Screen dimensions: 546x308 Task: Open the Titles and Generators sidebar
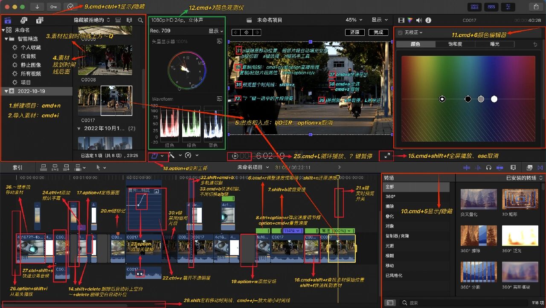pos(40,20)
